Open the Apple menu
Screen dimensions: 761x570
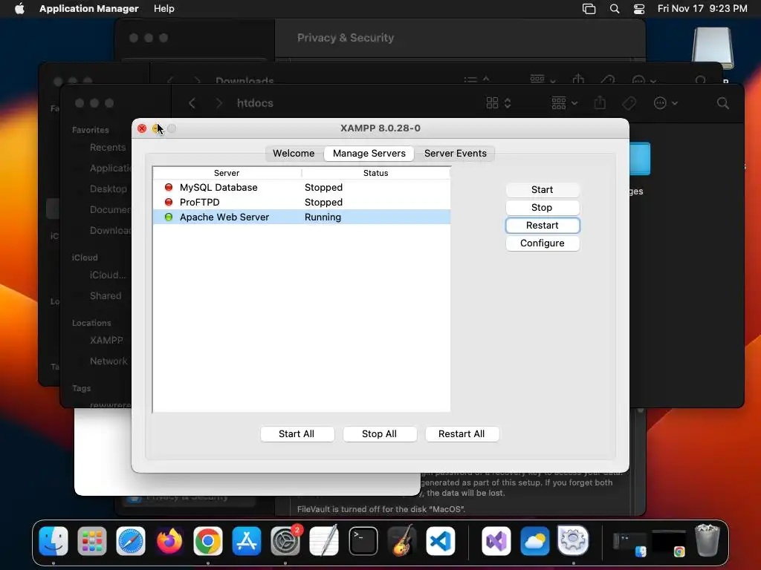[19, 9]
